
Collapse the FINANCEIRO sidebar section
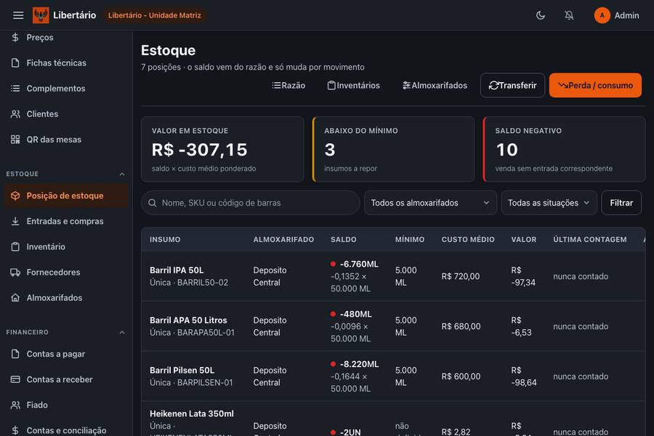click(x=122, y=333)
